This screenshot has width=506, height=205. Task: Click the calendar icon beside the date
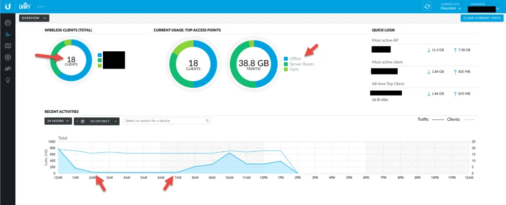[83, 121]
